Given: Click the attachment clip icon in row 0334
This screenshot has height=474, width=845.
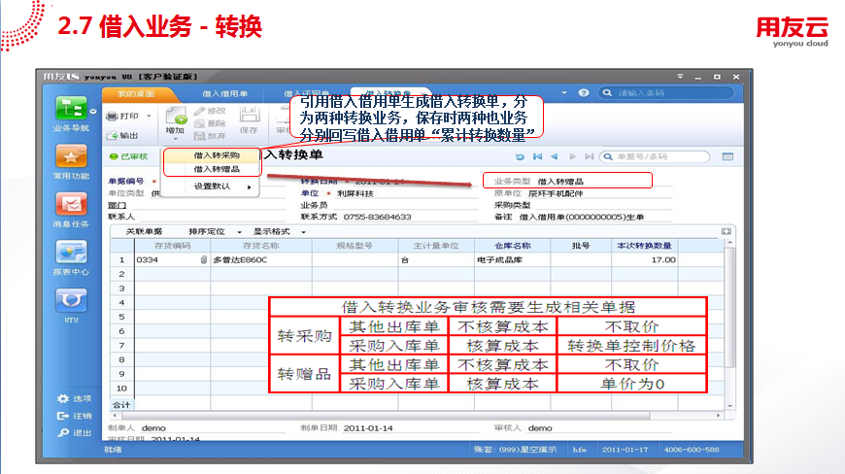Looking at the screenshot, I should pyautogui.click(x=204, y=259).
